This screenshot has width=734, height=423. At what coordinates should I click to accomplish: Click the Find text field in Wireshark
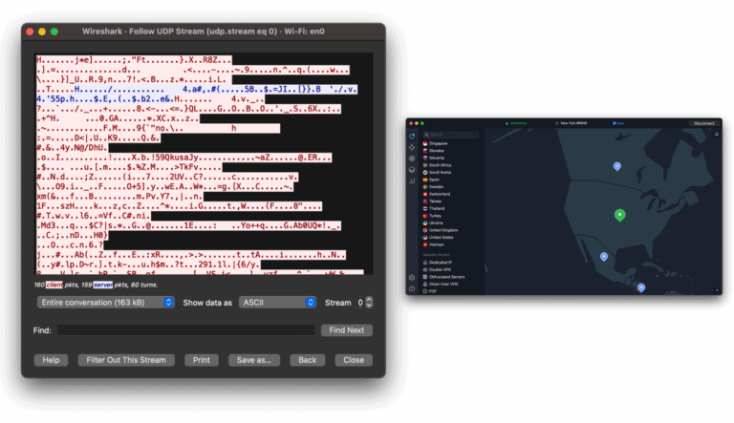click(x=185, y=329)
